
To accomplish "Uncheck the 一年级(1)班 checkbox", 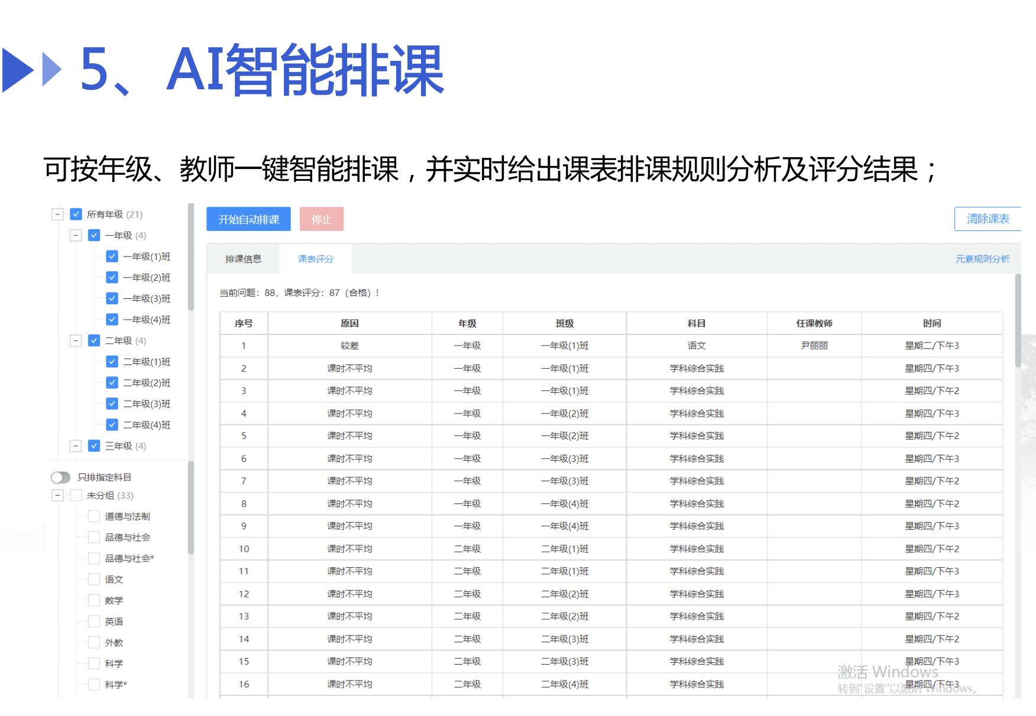I will pos(112,256).
